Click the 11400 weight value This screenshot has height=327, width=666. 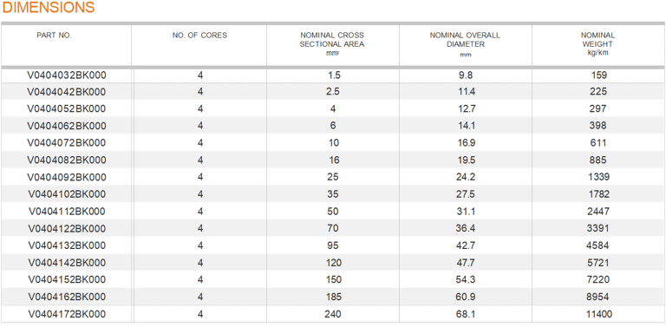coord(599,314)
